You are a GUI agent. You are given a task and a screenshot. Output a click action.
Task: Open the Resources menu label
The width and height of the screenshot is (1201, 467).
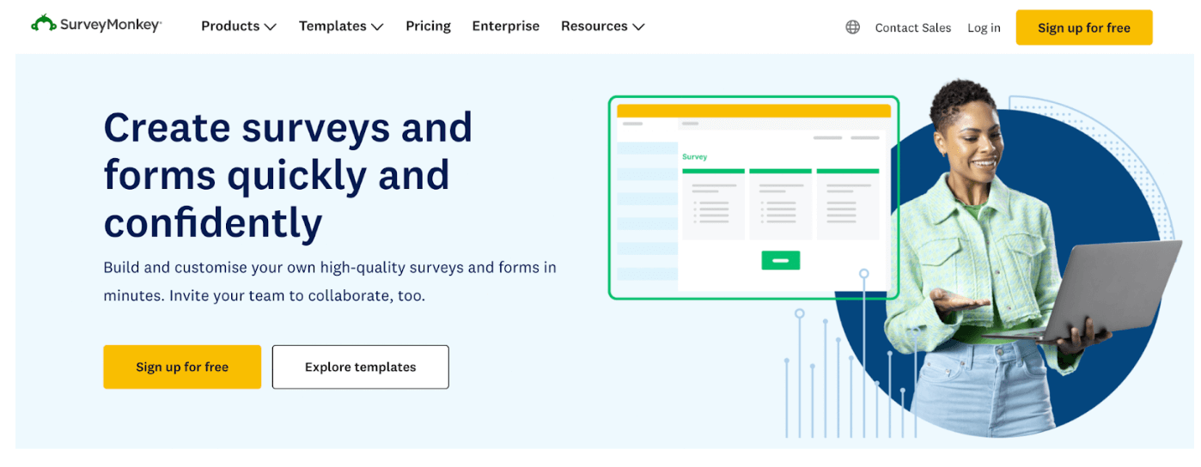[594, 27]
